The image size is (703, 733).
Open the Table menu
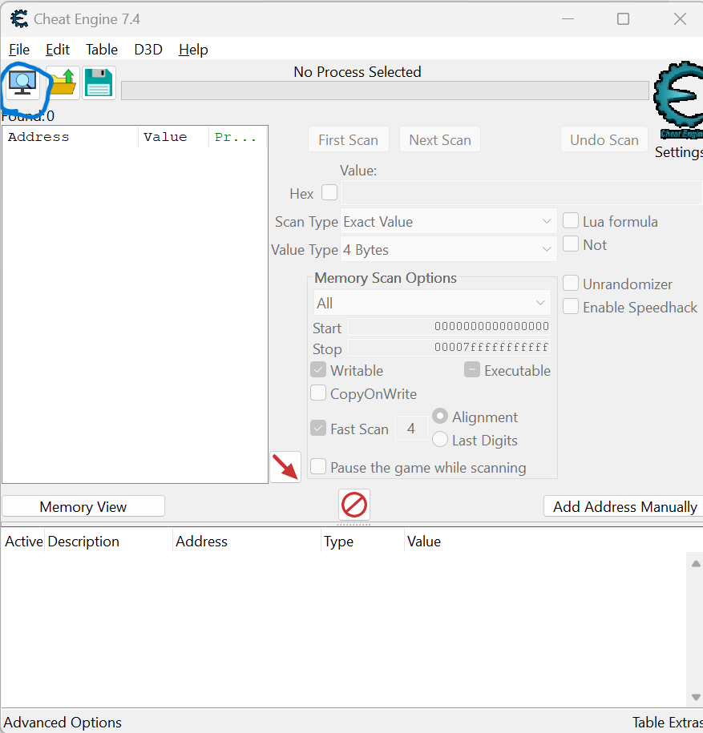[102, 50]
